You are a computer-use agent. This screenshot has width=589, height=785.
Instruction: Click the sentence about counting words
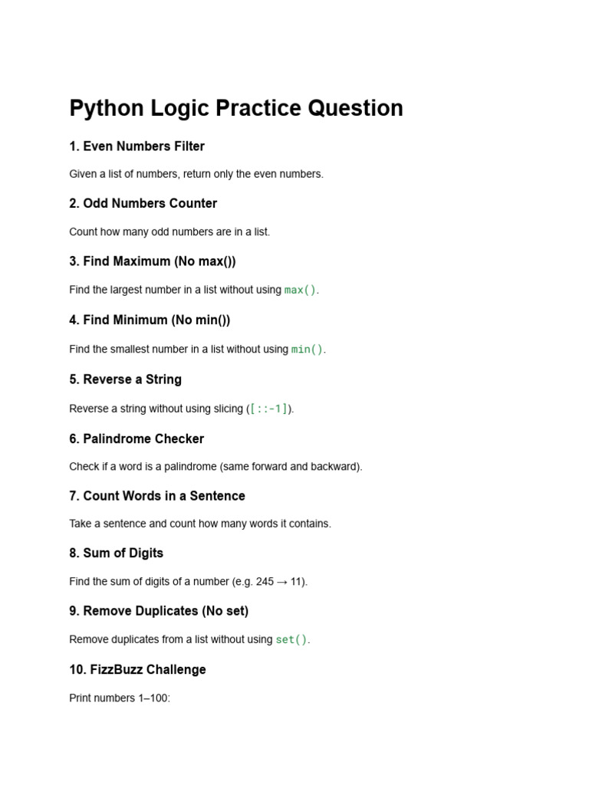tap(200, 524)
